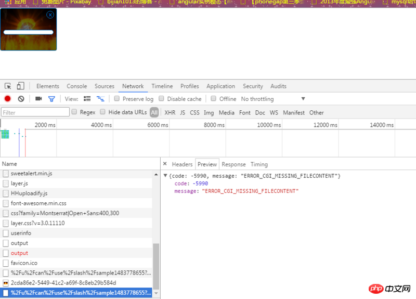Open the Headers tab
The image size is (416, 299).
(182, 164)
